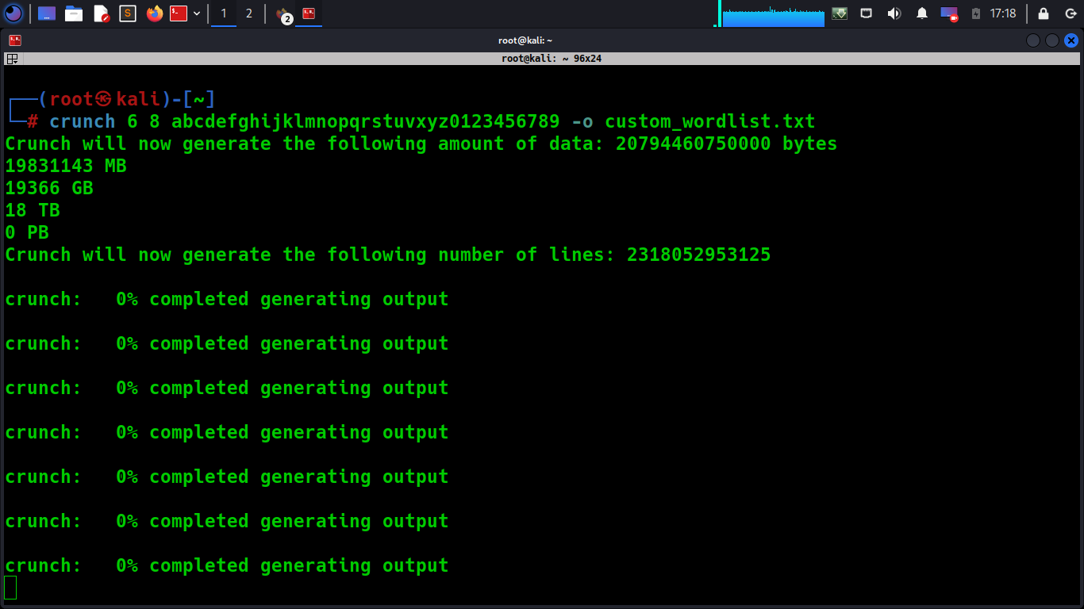Expand the terminal launcher dropdown arrow

(x=197, y=13)
